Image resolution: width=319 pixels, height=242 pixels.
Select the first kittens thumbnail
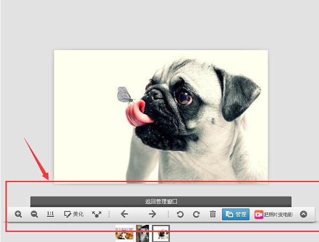click(x=124, y=233)
